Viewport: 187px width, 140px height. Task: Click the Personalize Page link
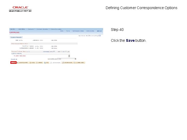(x=94, y=36)
